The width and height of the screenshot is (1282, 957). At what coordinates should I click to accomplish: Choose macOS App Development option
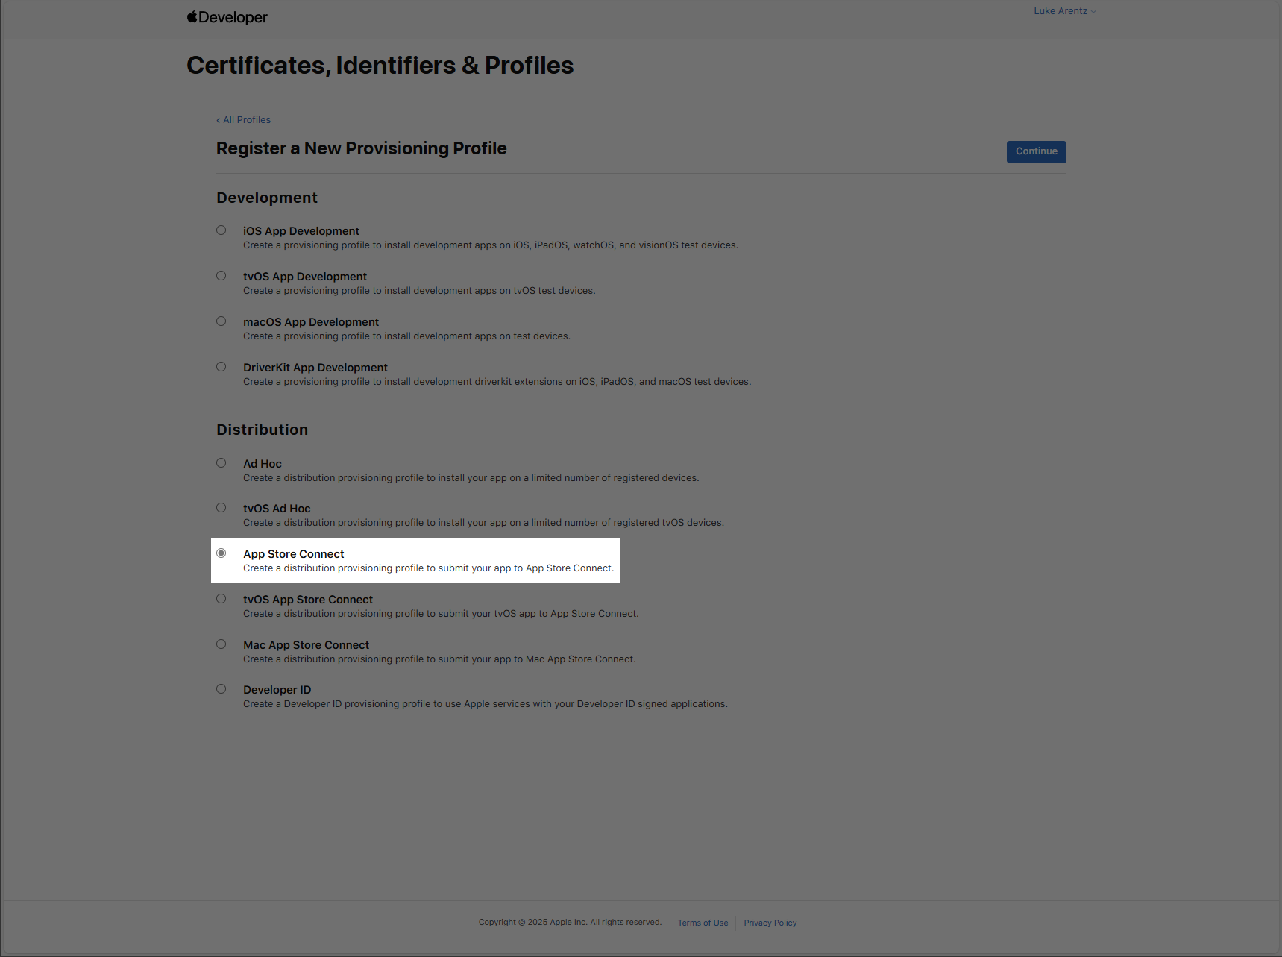pyautogui.click(x=221, y=321)
